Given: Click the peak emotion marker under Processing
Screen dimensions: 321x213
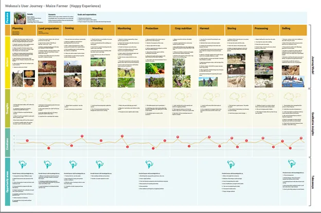Looking at the screenshot, I should [x=263, y=138].
